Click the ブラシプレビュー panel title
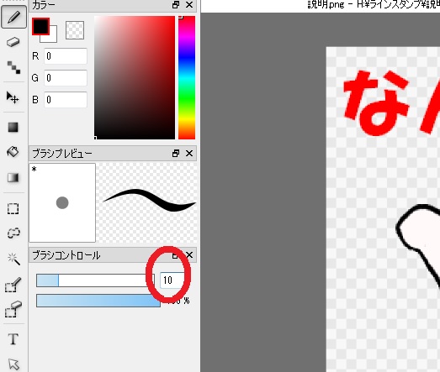This screenshot has height=372, width=440. click(x=62, y=154)
